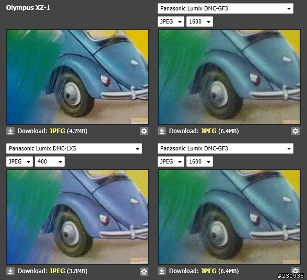Image resolution: width=307 pixels, height=280 pixels.
Task: Click the Olympus XZ-1 comparison image
Action: click(78, 77)
